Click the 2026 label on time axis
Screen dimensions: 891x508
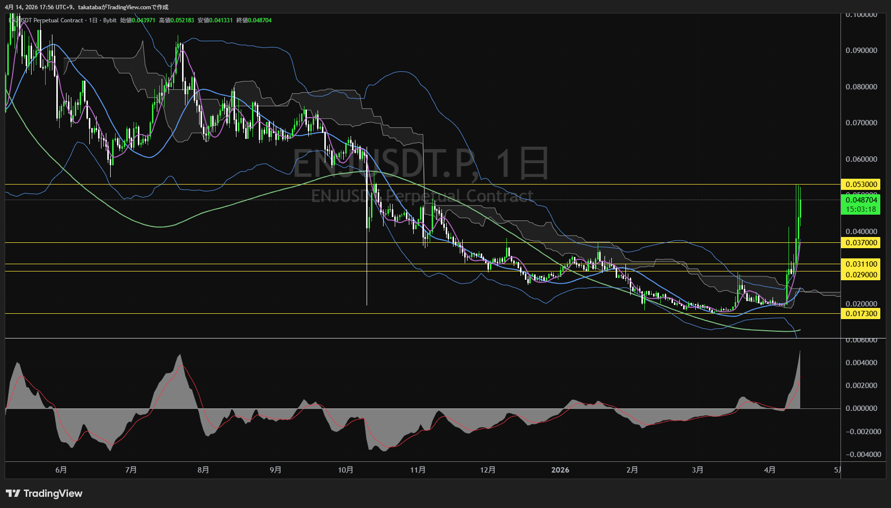coord(560,470)
